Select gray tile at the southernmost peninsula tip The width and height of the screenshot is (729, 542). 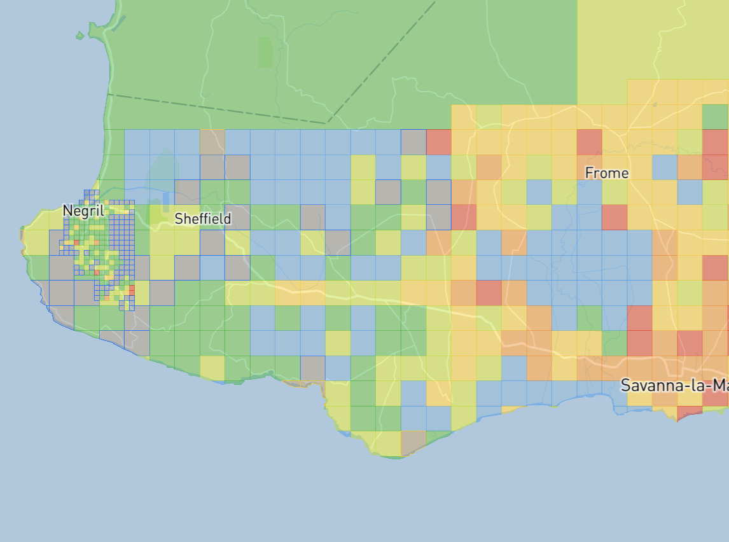pyautogui.click(x=413, y=442)
